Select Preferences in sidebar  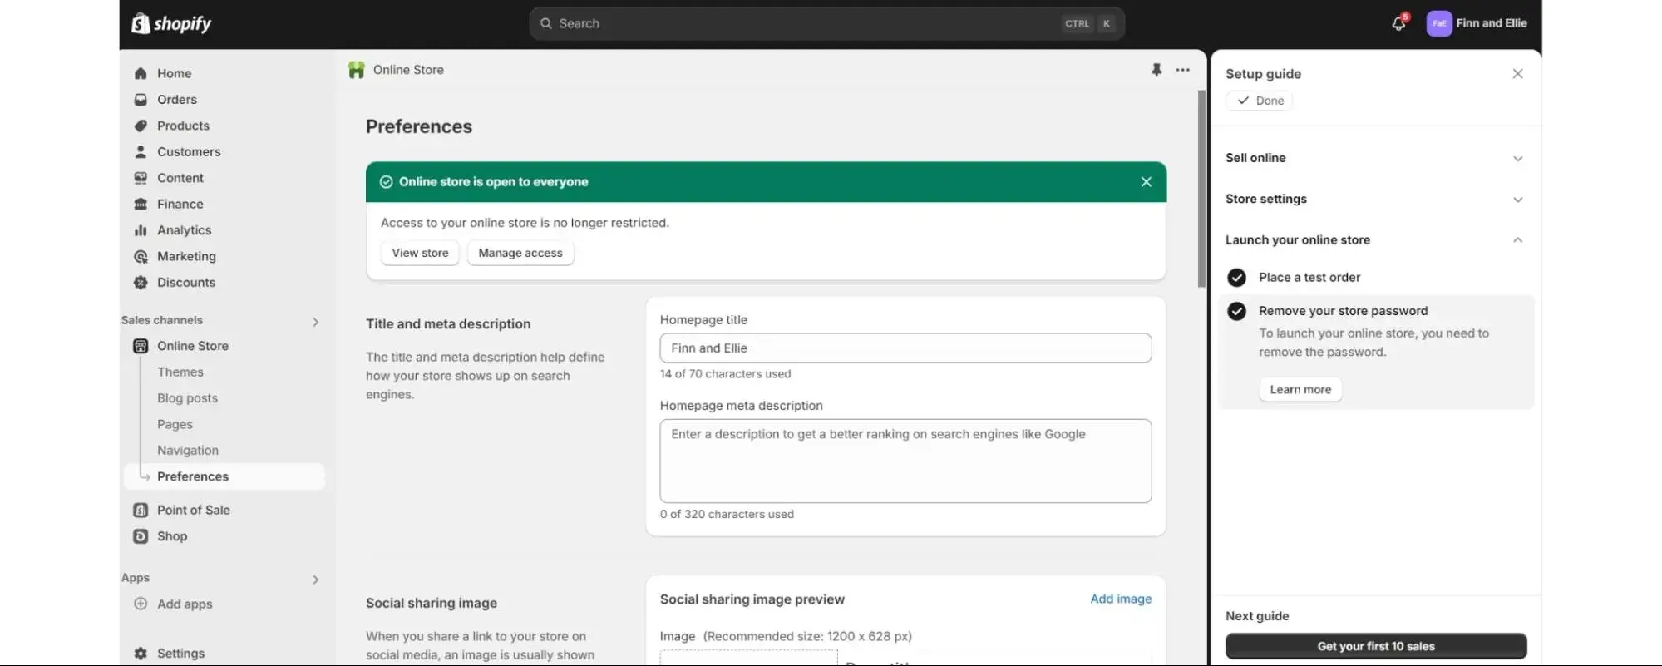point(224,476)
